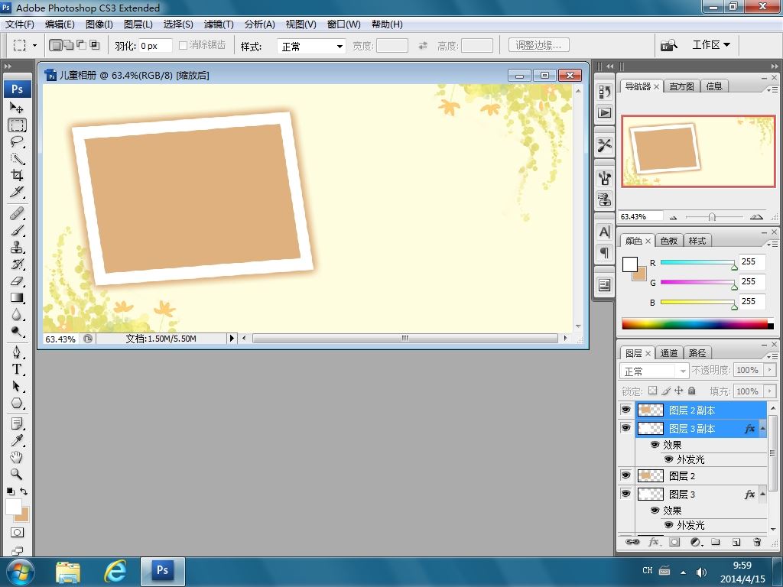783x587 pixels.
Task: Choose add to selection mode
Action: pos(68,45)
